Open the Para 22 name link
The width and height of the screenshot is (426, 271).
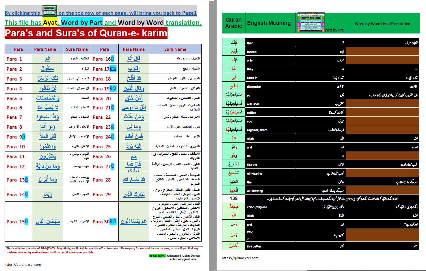coord(134,117)
